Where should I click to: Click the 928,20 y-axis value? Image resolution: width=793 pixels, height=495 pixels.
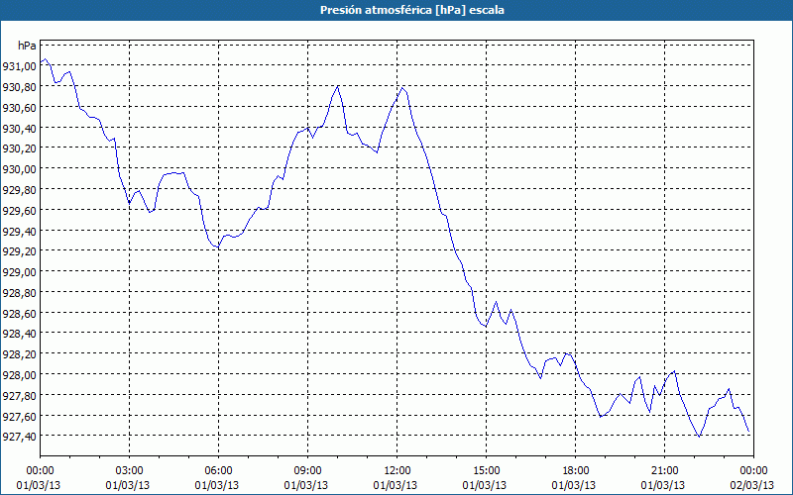(x=19, y=354)
